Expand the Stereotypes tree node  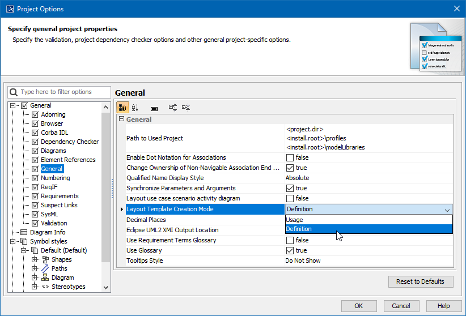[35, 287]
